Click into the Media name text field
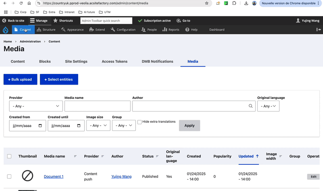The height and width of the screenshot is (191, 323). (97, 106)
